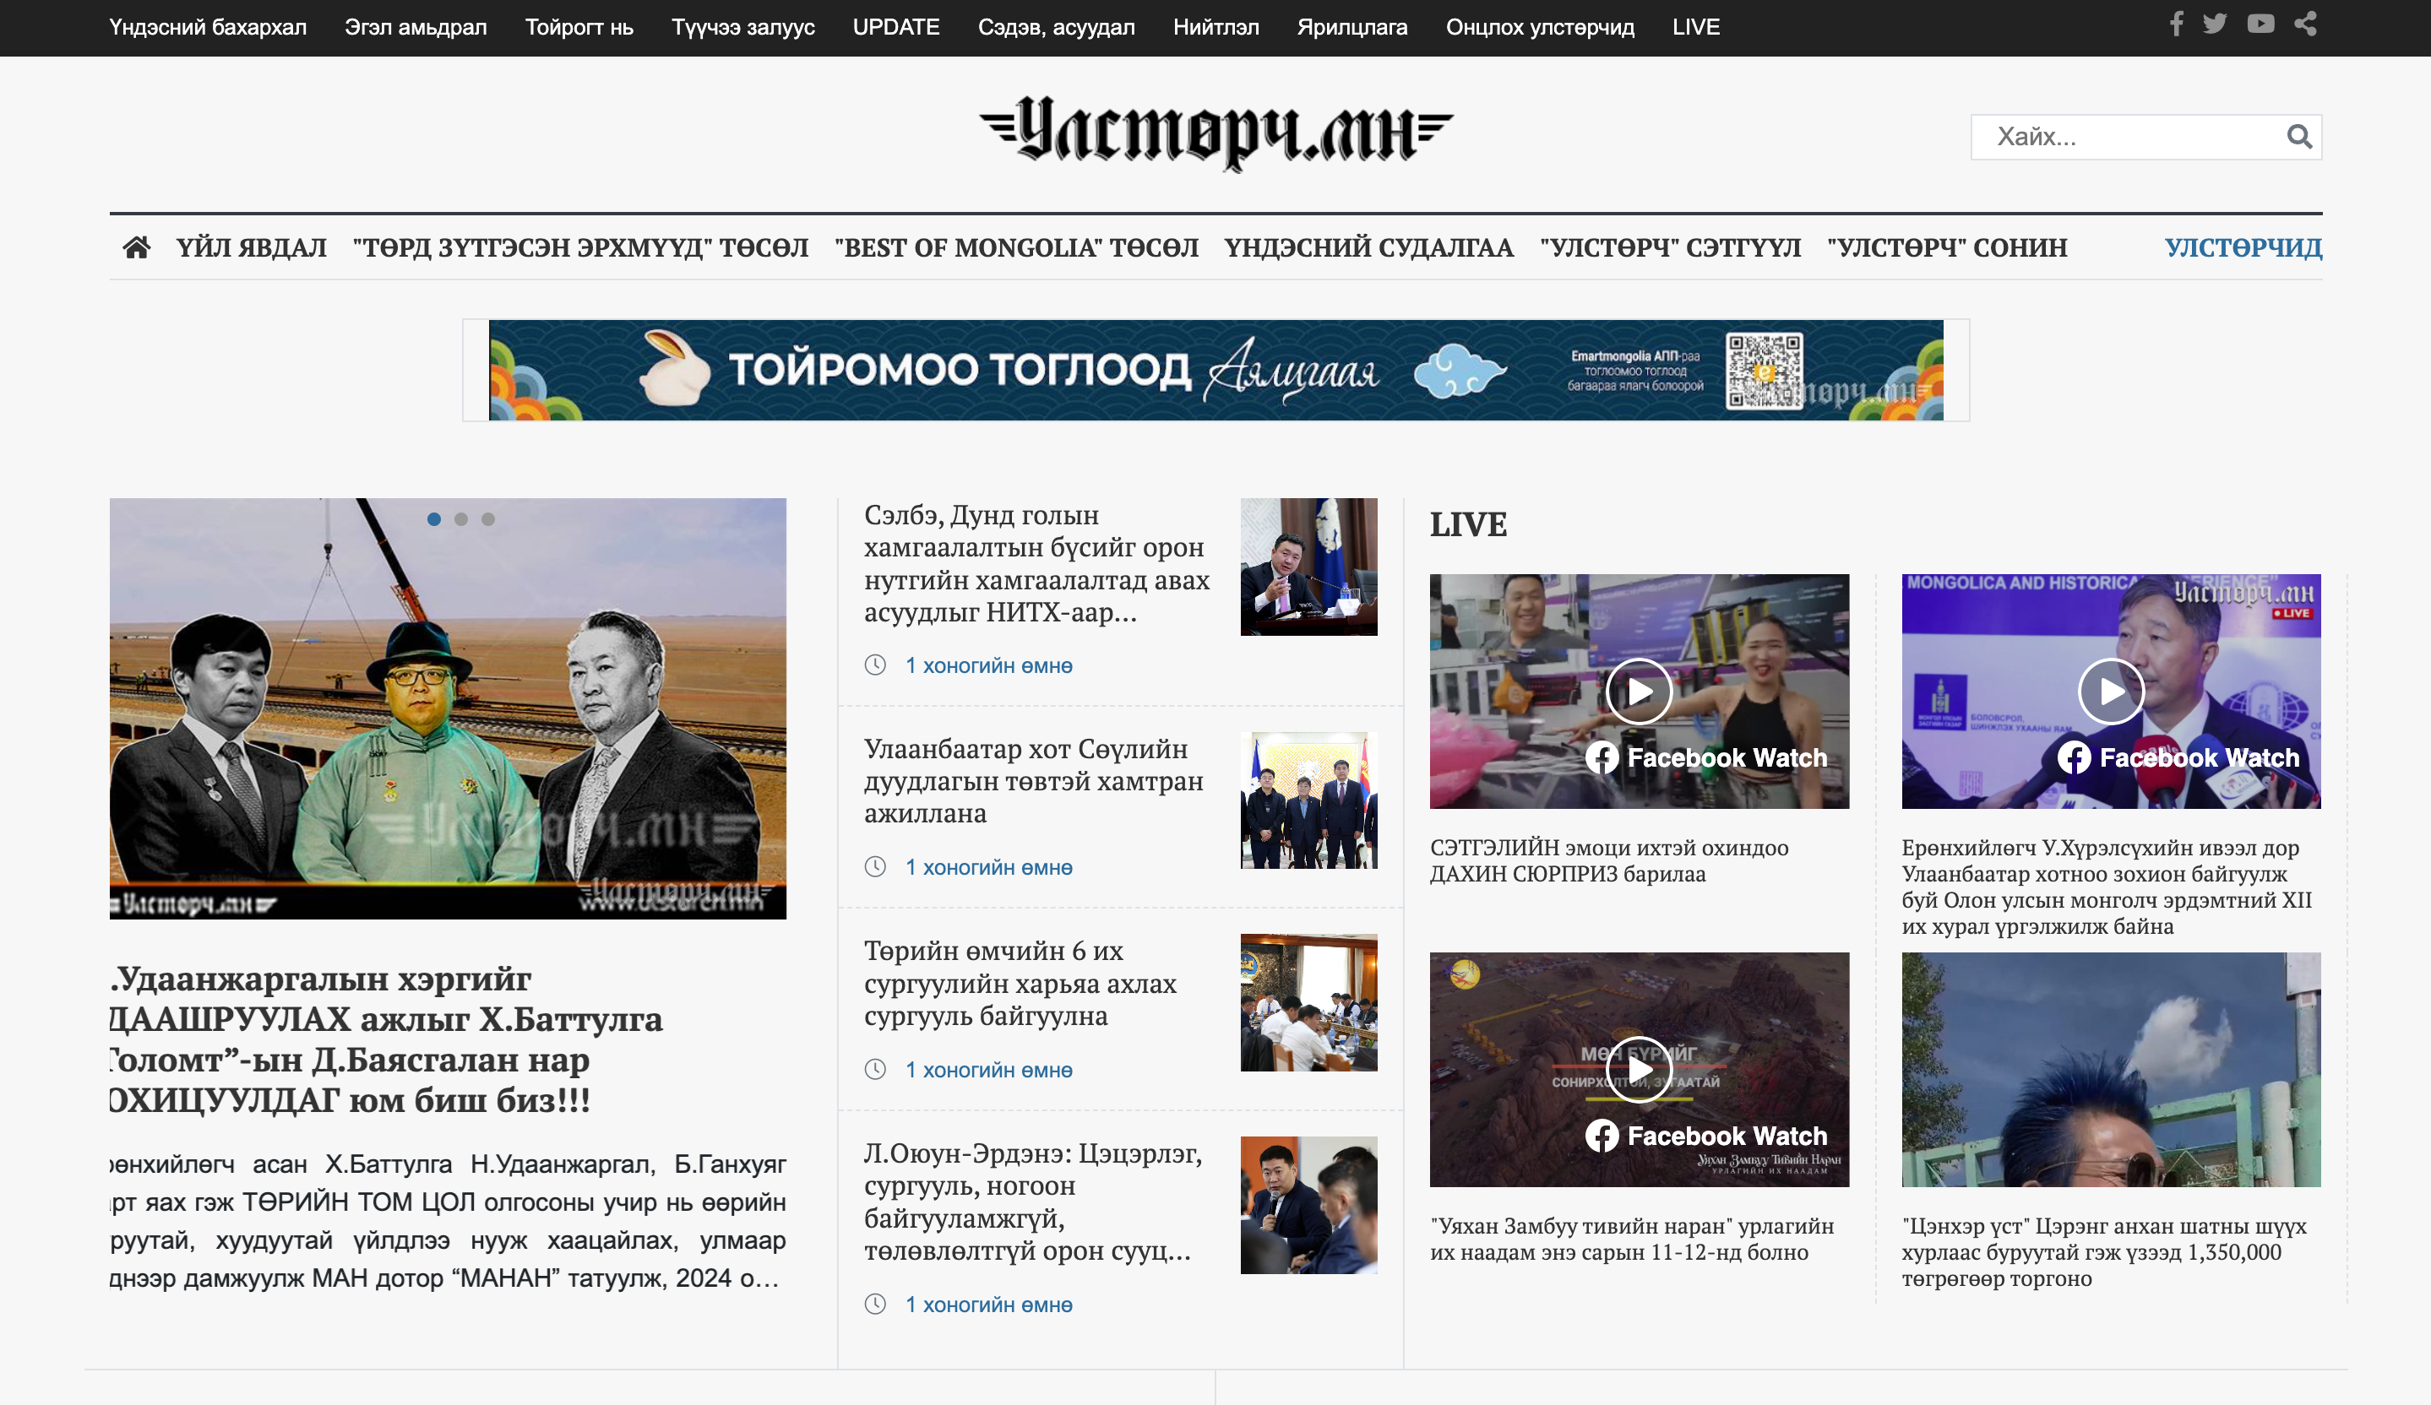The image size is (2431, 1405).
Task: Click the УЛСТӨРЧИД link on the right
Action: [x=2242, y=248]
